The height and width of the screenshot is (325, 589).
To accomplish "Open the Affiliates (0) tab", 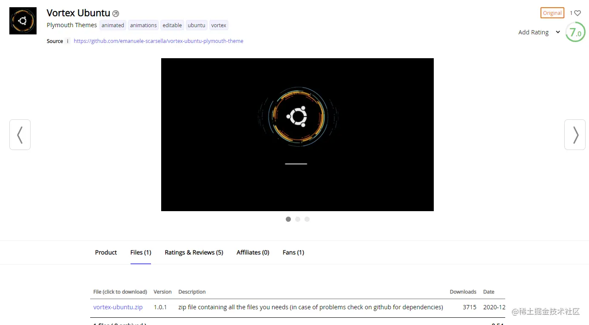I will [253, 252].
